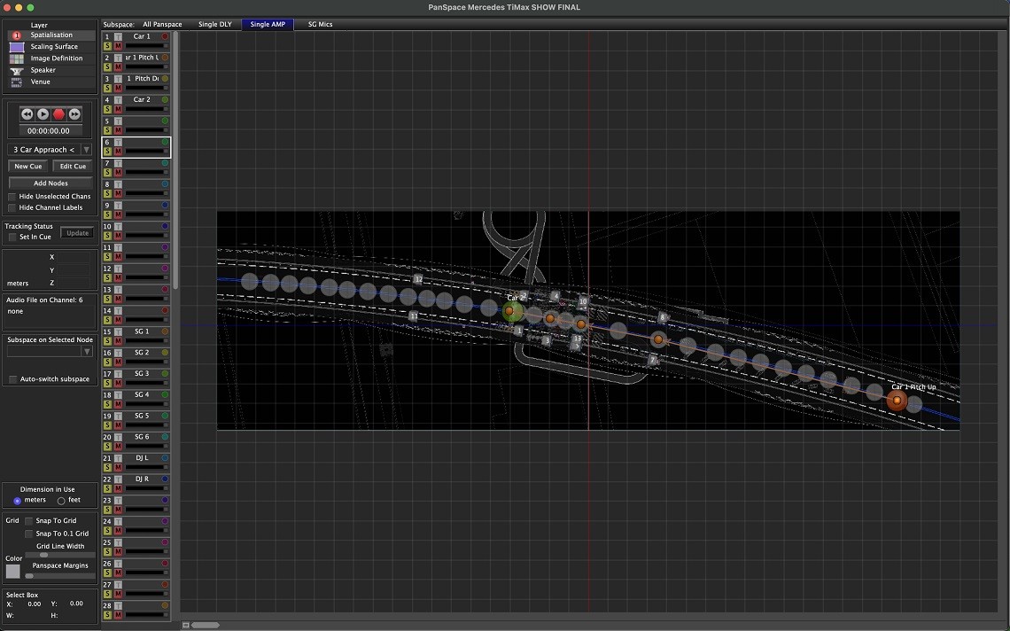Viewport: 1010px width, 631px height.
Task: Mute channel 21 DJ L
Action: (118, 468)
